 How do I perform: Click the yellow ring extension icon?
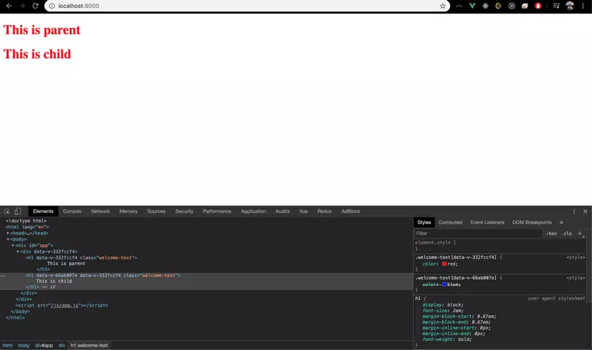tap(499, 6)
